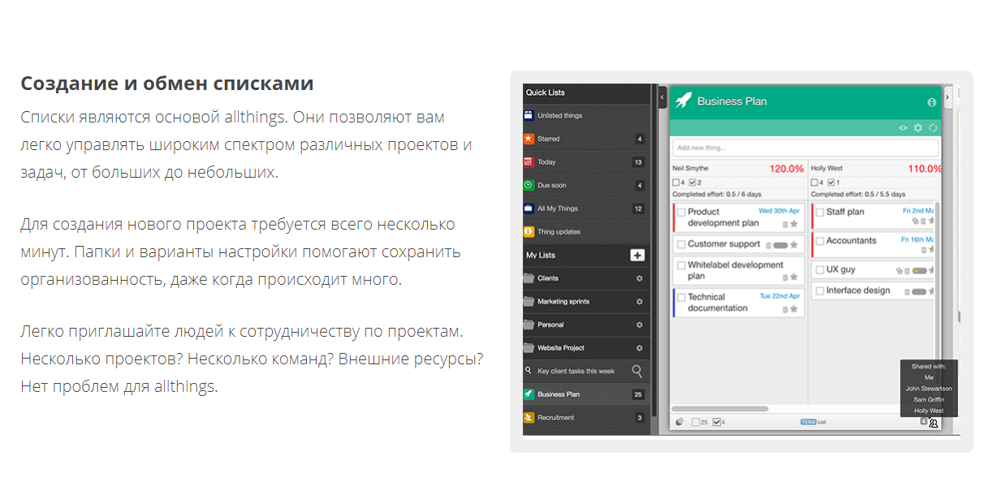
Task: Click the Business Plan rocket icon
Action: click(685, 100)
